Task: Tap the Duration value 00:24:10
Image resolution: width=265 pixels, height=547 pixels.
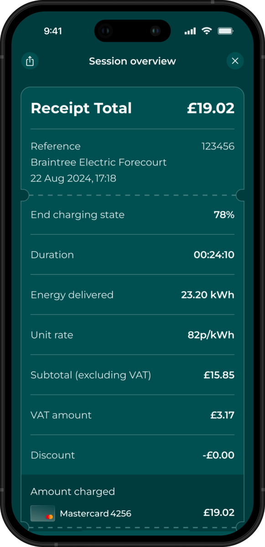Action: click(x=214, y=255)
